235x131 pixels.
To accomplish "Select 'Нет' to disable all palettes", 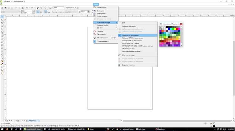I will coord(123,23).
